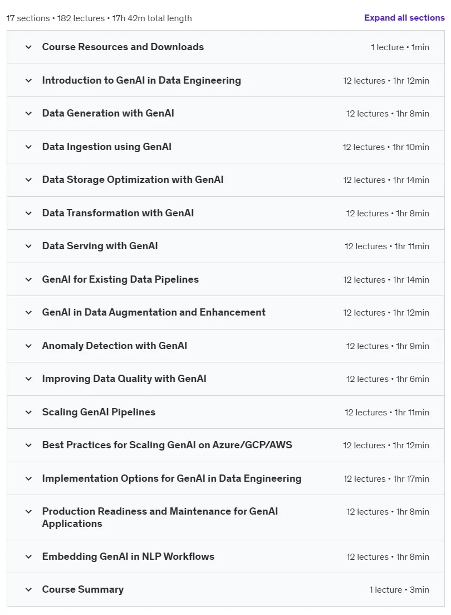Open the Data Serving with GenAI chevron
The image size is (451, 615).
pyautogui.click(x=28, y=246)
